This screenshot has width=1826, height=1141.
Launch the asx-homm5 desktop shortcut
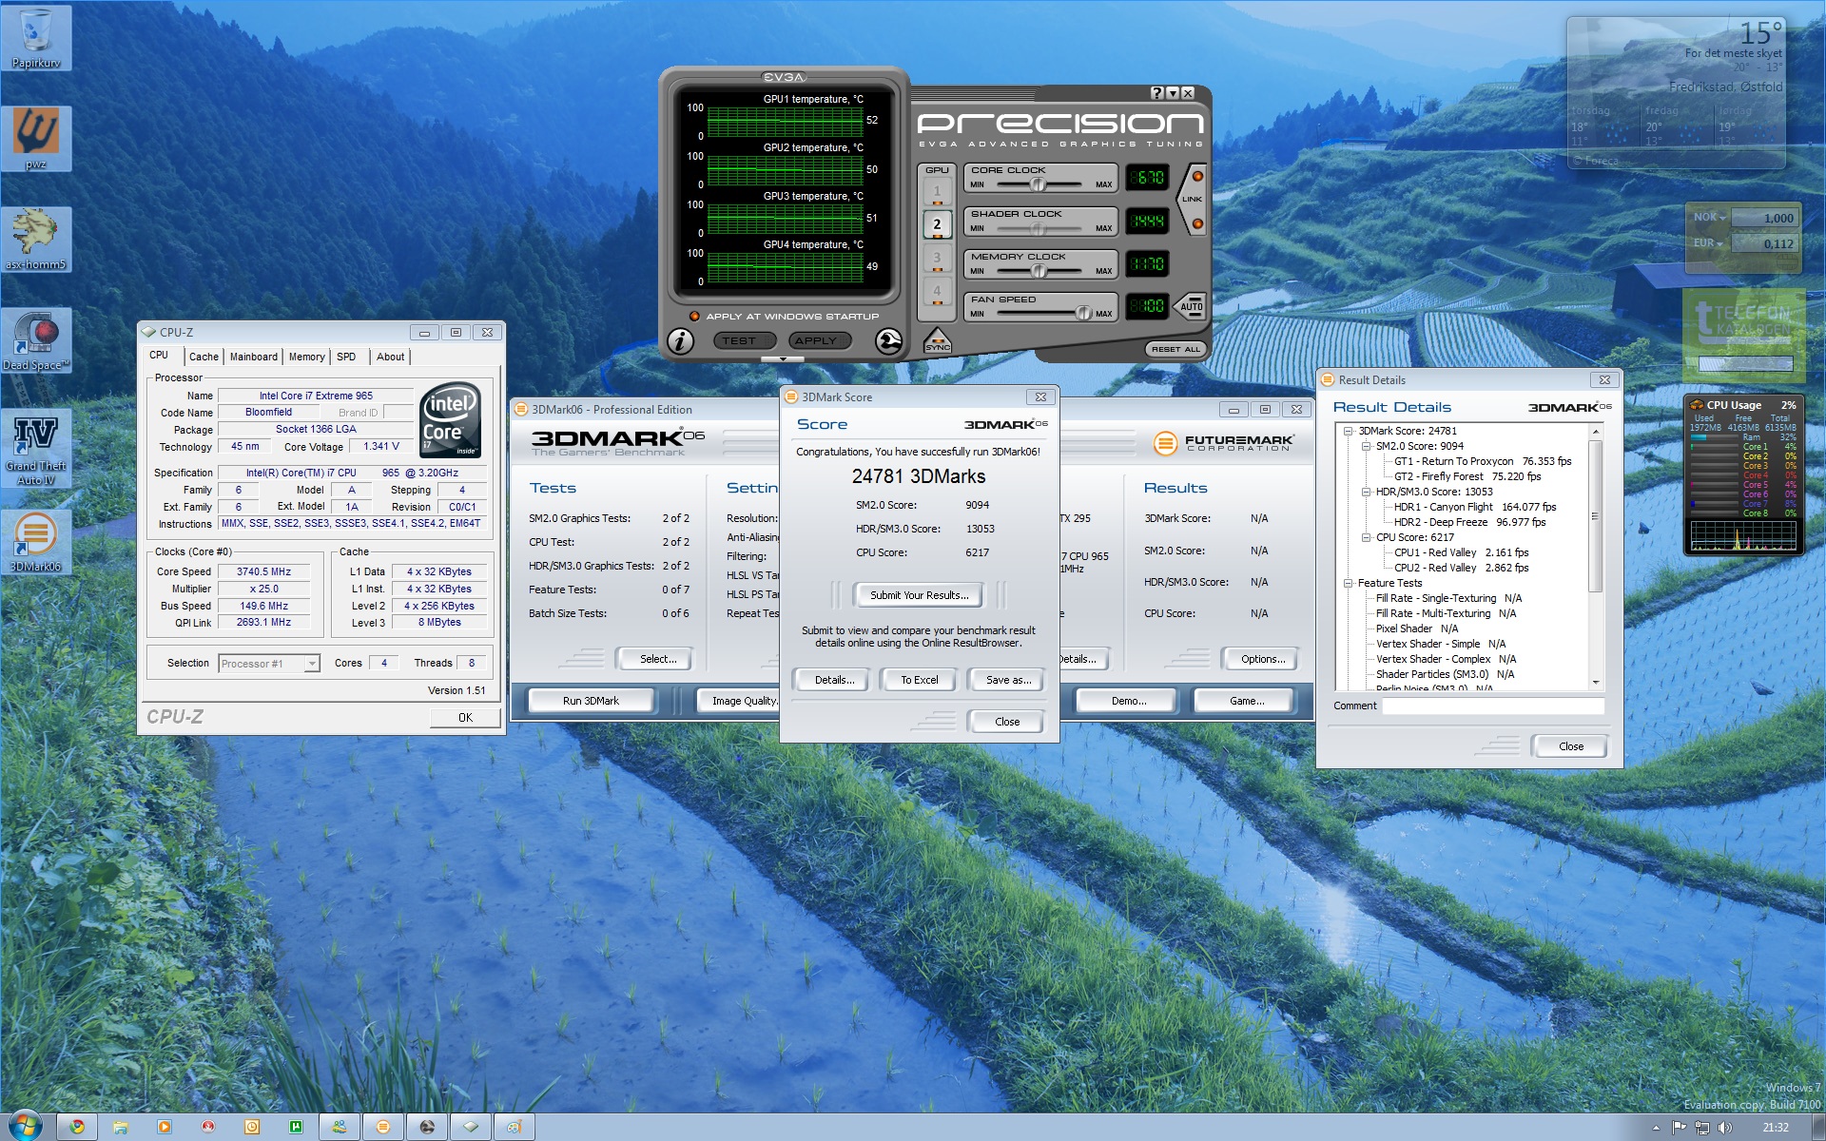pyautogui.click(x=36, y=240)
